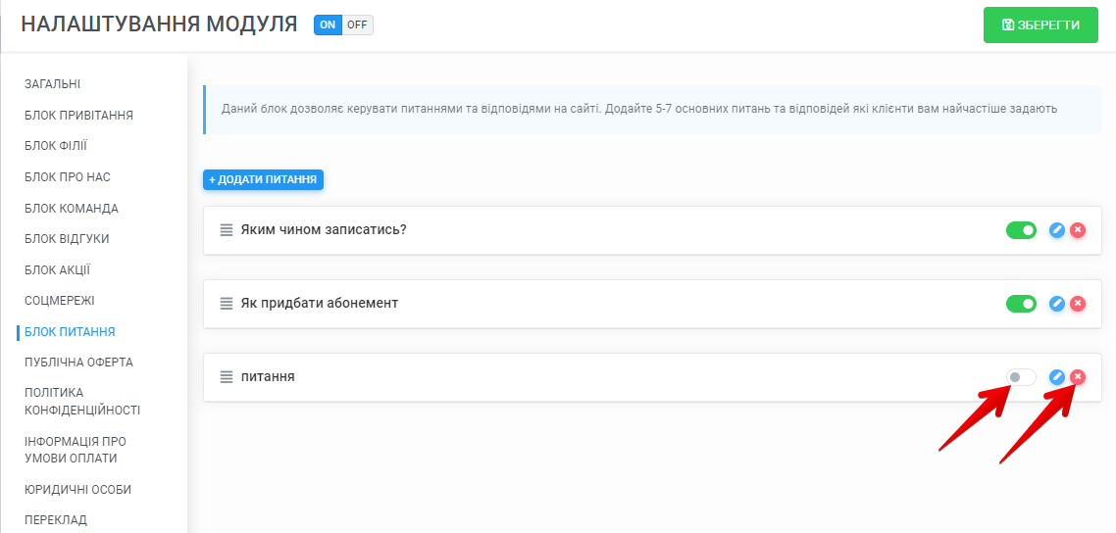Click the "питання" question text
Image resolution: width=1116 pixels, height=533 pixels.
(x=268, y=376)
